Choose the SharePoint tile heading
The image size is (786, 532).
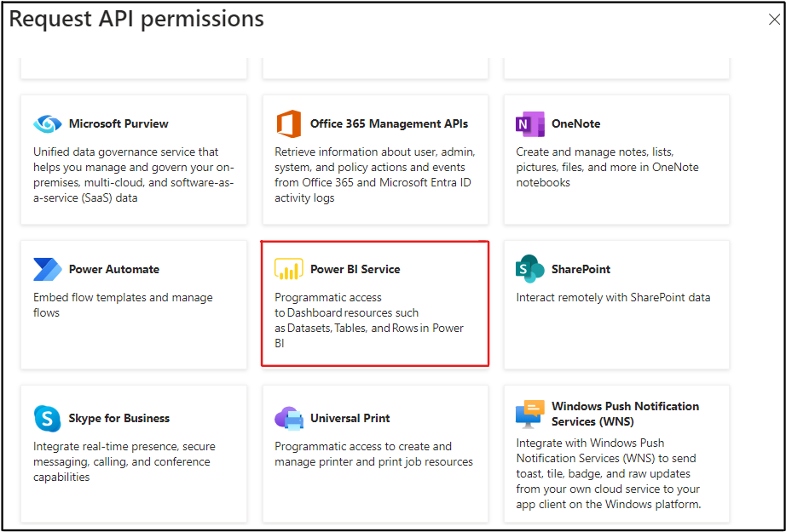point(581,269)
